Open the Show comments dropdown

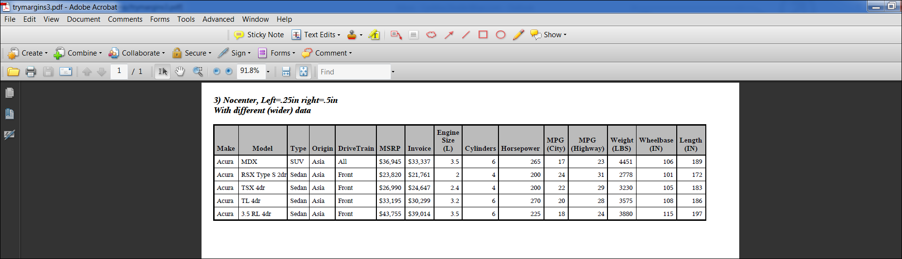[x=548, y=35]
